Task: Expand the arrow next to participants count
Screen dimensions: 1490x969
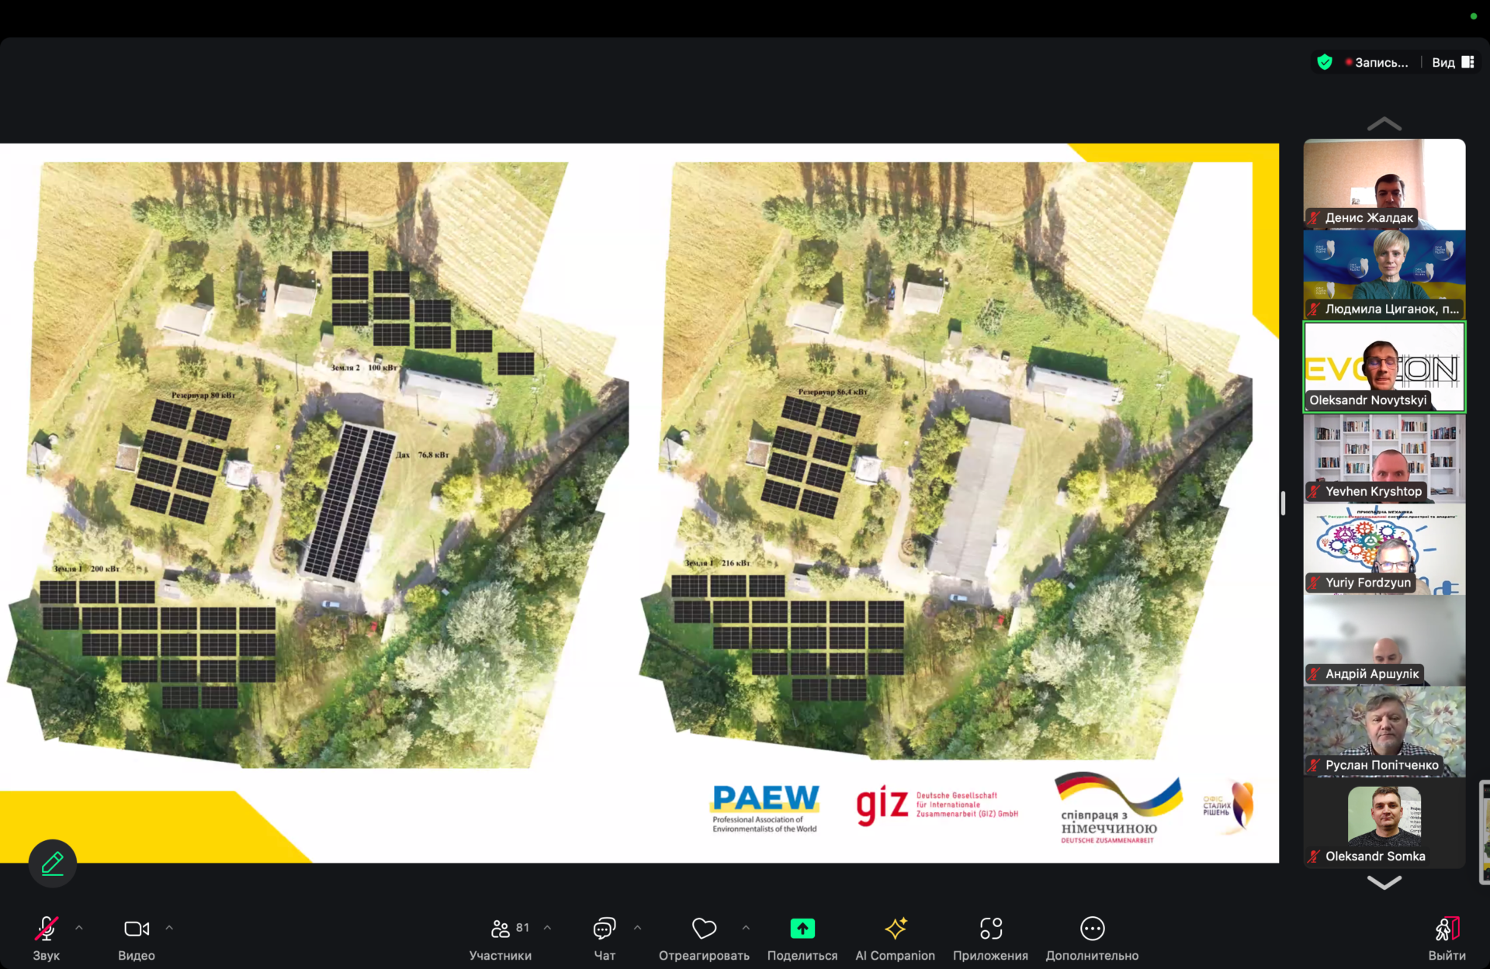Action: click(x=548, y=928)
